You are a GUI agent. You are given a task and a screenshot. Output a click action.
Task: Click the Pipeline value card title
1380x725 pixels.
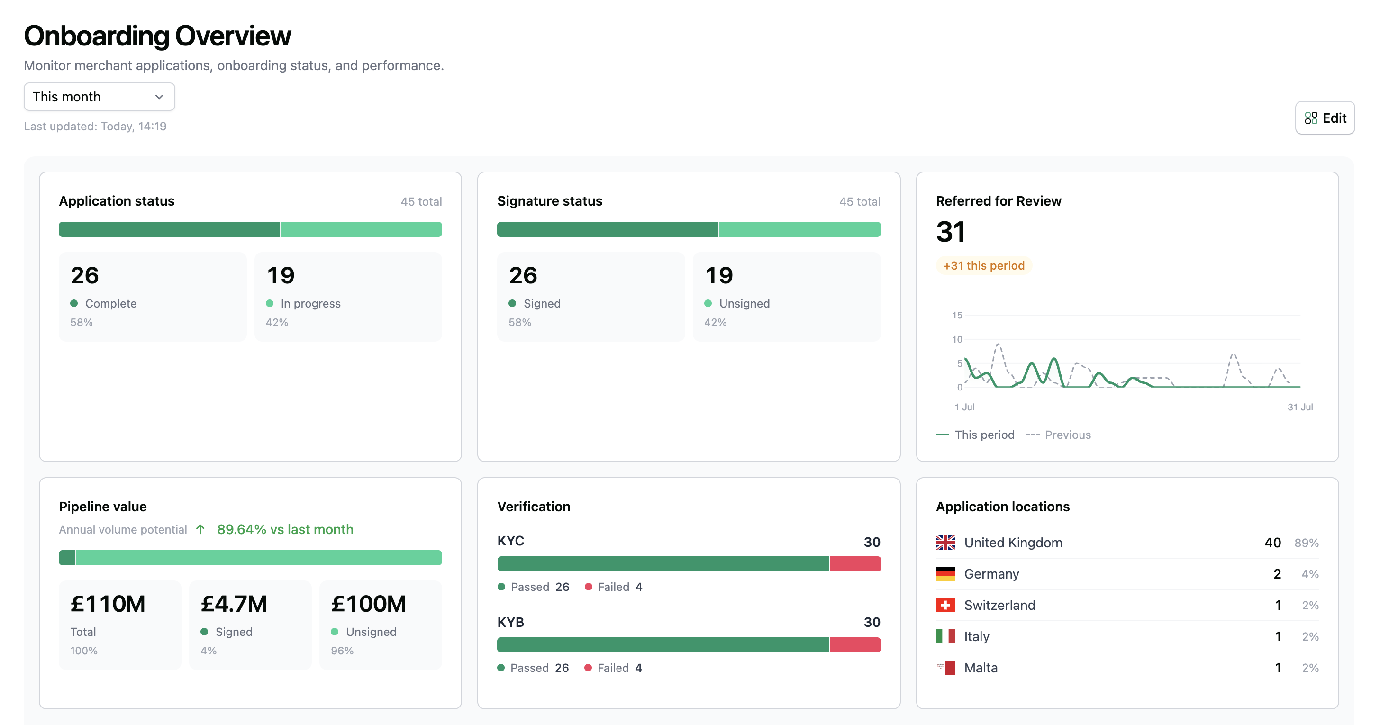(103, 507)
